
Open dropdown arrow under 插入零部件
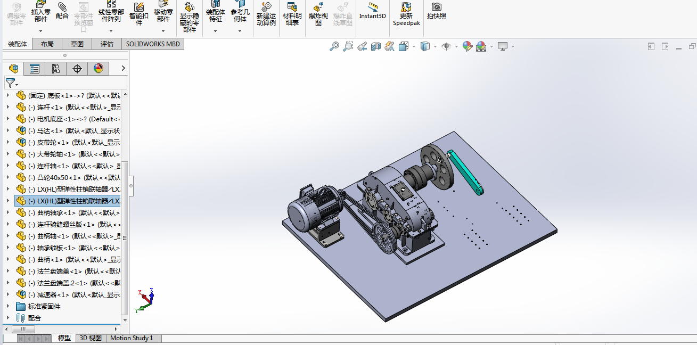[x=41, y=31]
